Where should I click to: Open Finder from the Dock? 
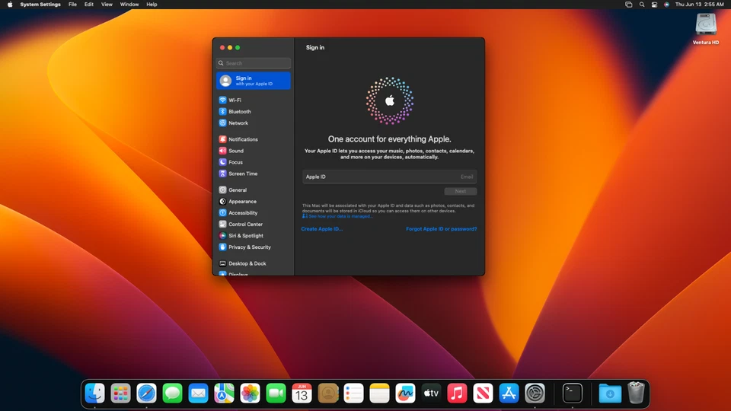pyautogui.click(x=94, y=393)
